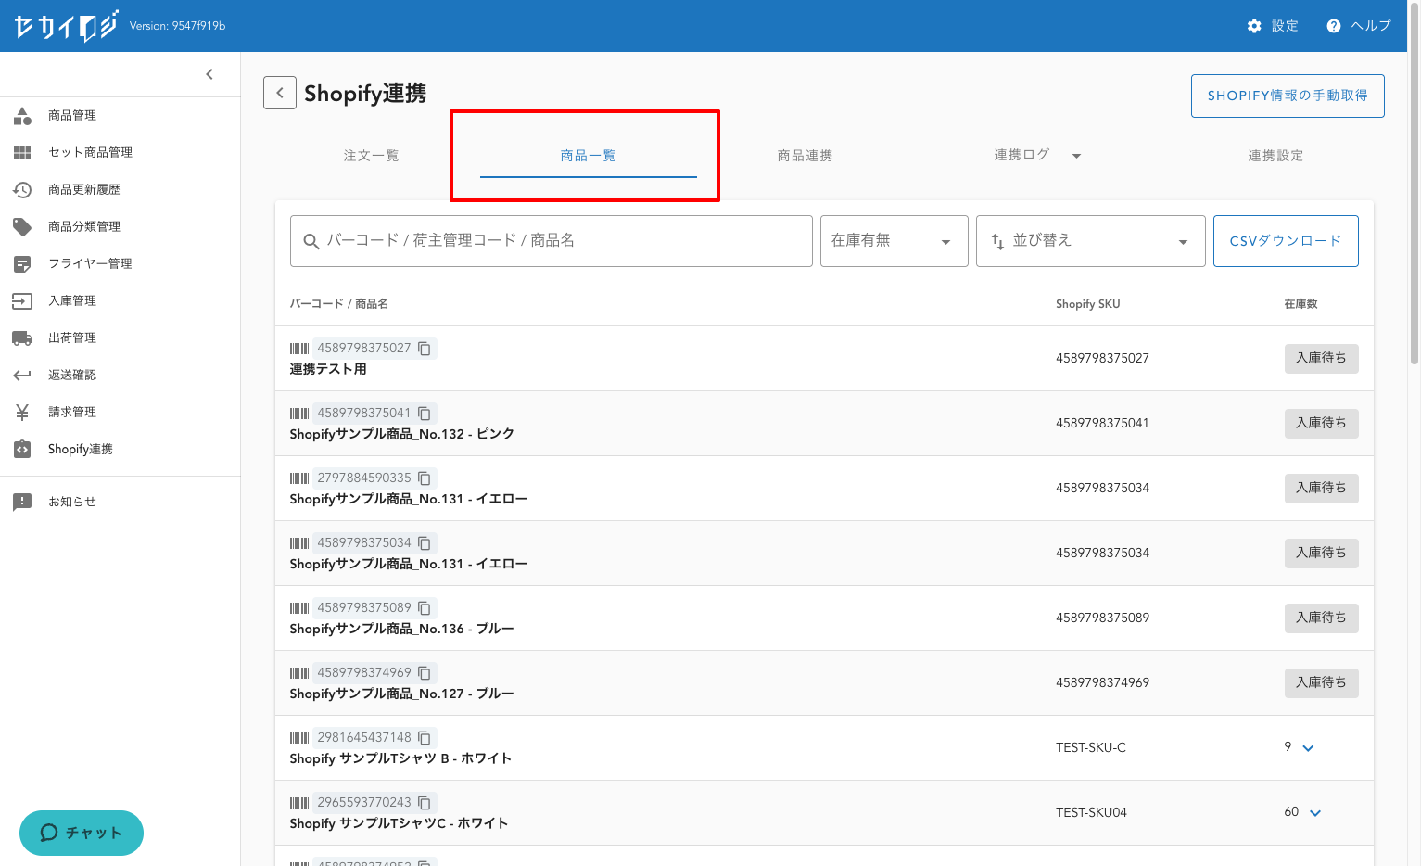Expand the 連携ログ tab dropdown
Image resolution: width=1421 pixels, height=866 pixels.
pyautogui.click(x=1076, y=156)
